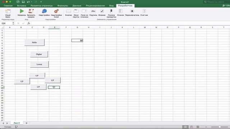
Task: Click the Select All corner of the grid
Action: click(x=2, y=27)
